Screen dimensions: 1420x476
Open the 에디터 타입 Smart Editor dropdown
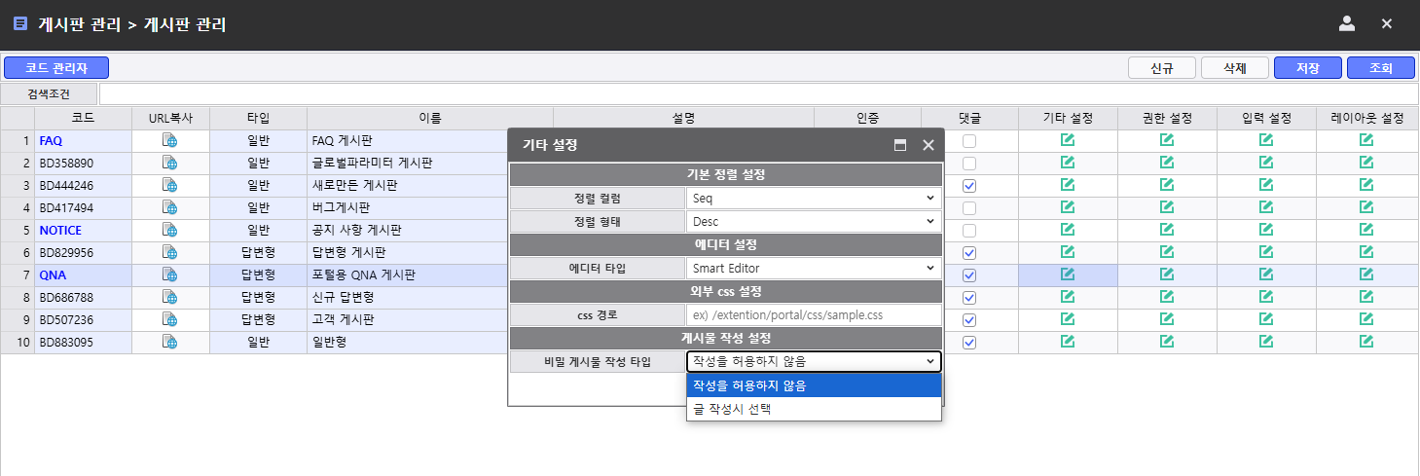pyautogui.click(x=814, y=268)
